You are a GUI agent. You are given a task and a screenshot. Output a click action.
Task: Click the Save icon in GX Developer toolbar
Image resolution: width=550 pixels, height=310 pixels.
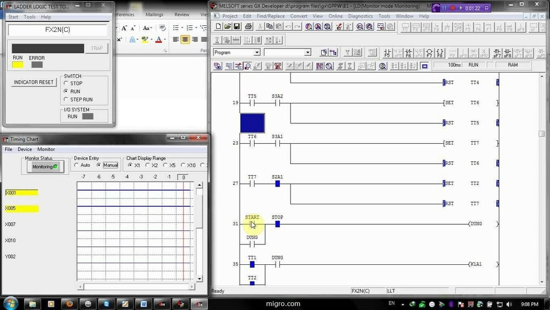[x=237, y=26]
